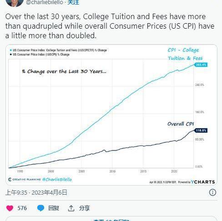
Task: Click the YCharts logo on the chart
Action: coord(203,182)
